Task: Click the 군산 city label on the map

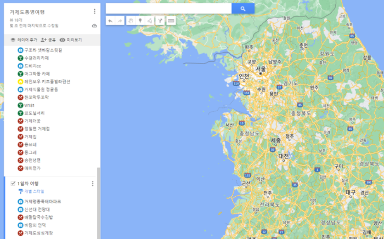Action: (246, 184)
